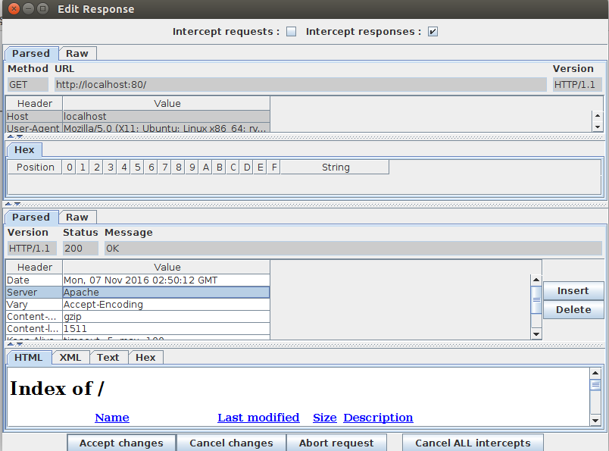
Task: Click the Accept changes button
Action: 121,443
